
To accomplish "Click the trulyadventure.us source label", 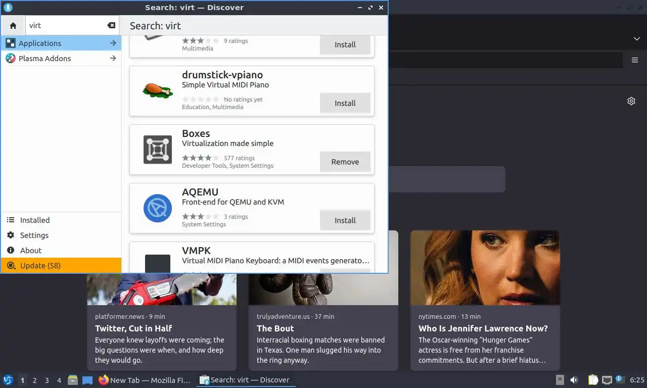I will coord(283,317).
